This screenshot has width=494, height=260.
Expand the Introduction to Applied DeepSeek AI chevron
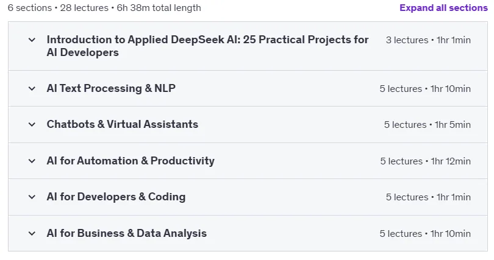coord(32,40)
